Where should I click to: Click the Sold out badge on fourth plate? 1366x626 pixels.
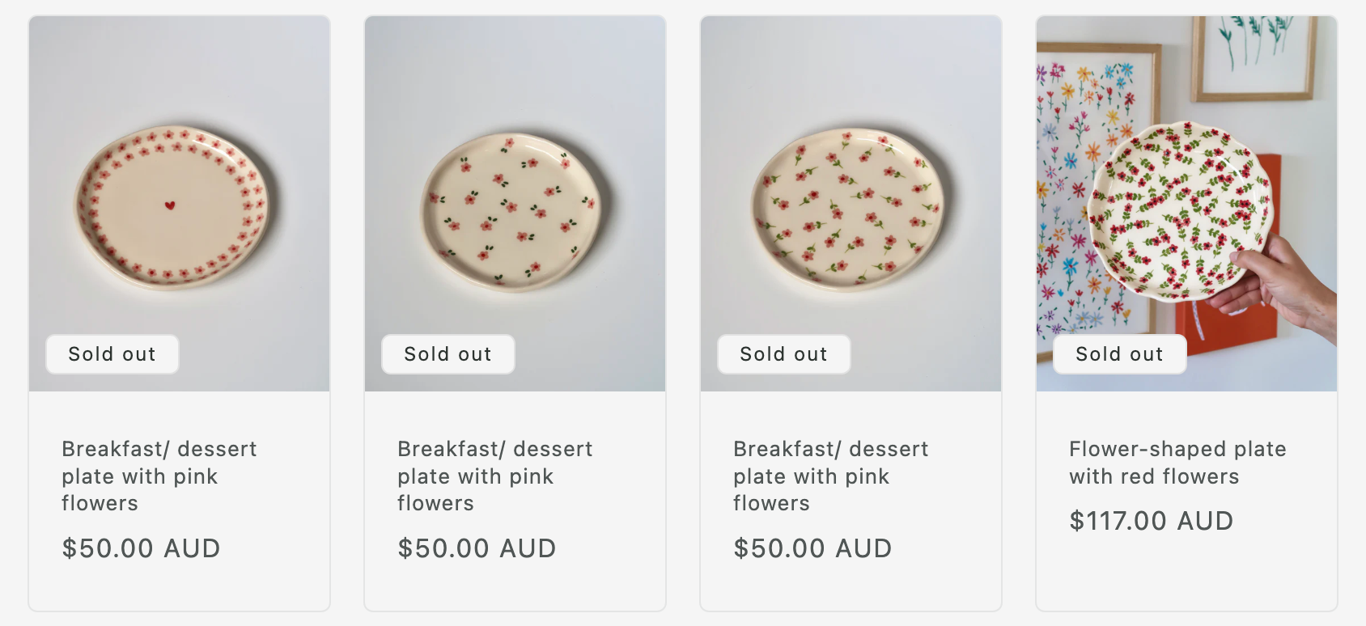tap(1119, 353)
